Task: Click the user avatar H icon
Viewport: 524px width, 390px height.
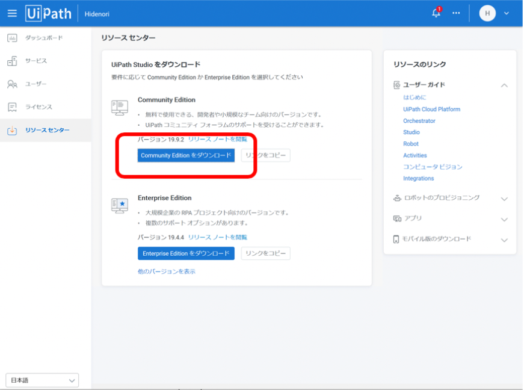Action: 487,13
